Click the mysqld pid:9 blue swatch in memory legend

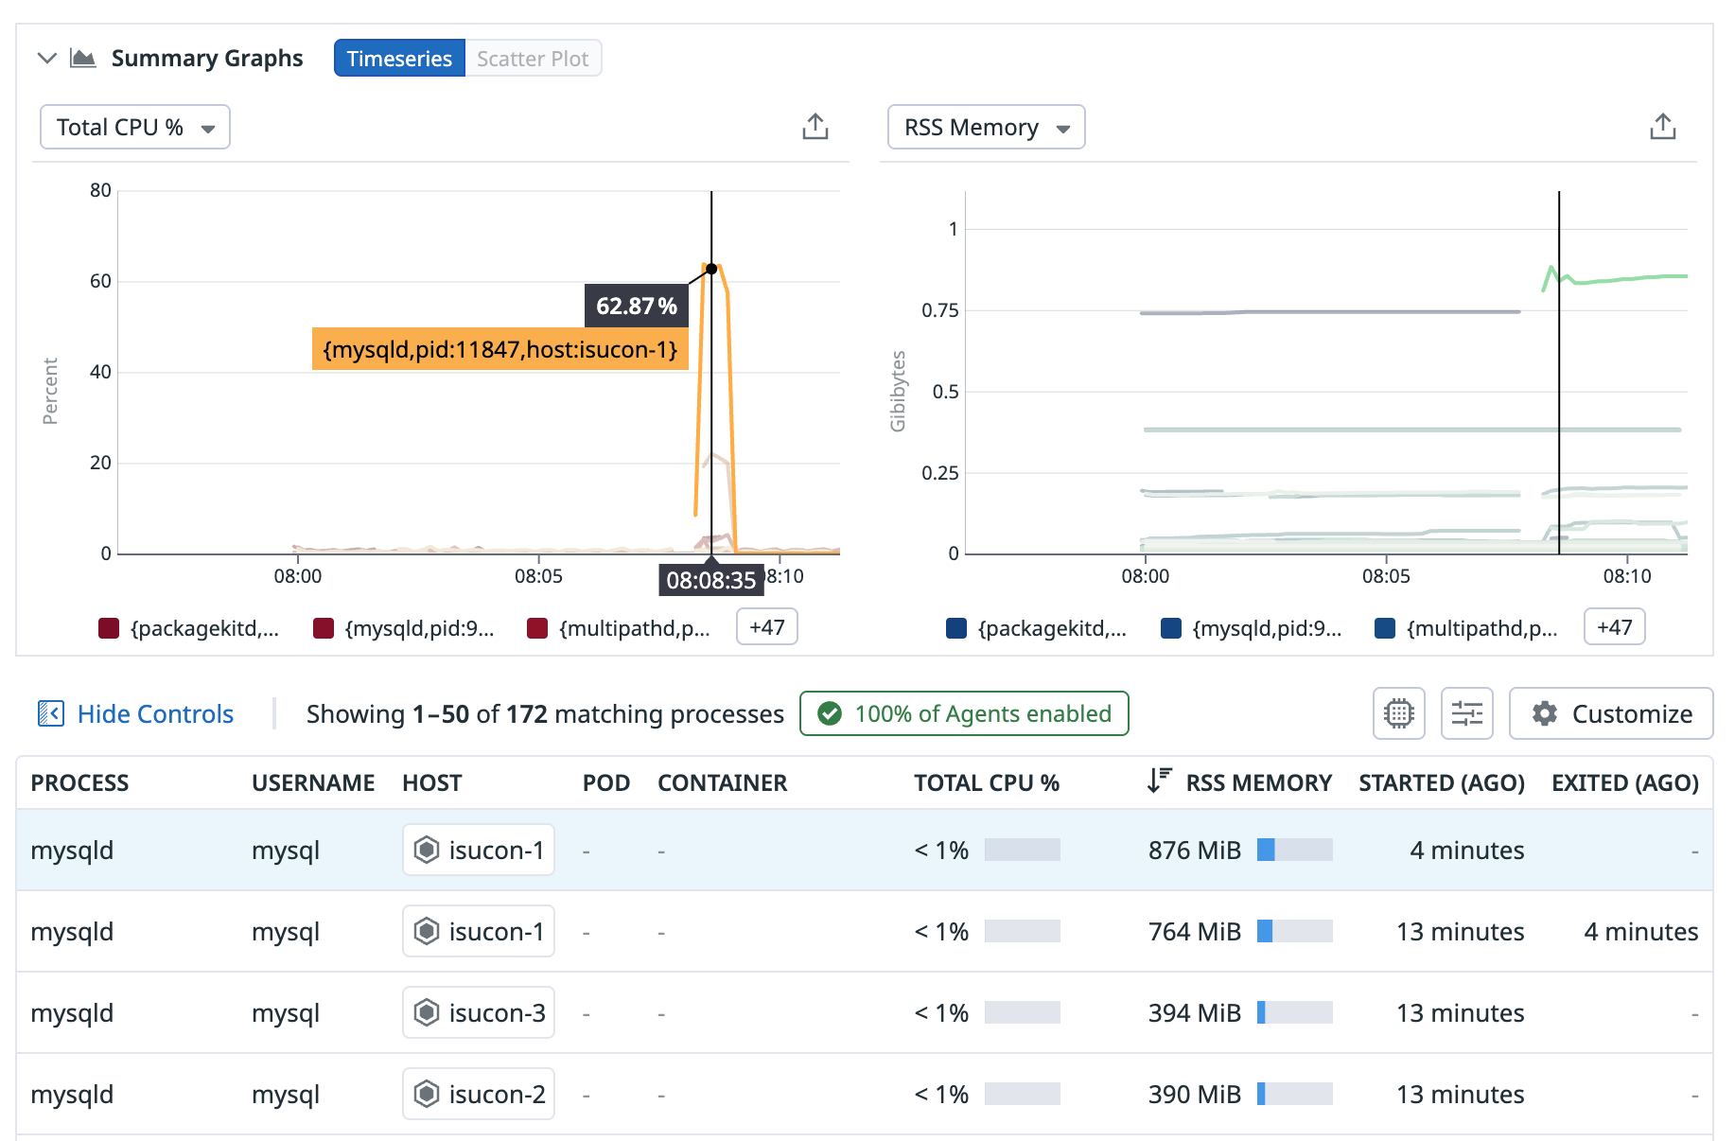tap(1171, 628)
